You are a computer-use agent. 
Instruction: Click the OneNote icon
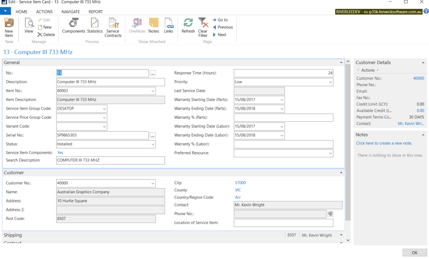click(x=137, y=26)
